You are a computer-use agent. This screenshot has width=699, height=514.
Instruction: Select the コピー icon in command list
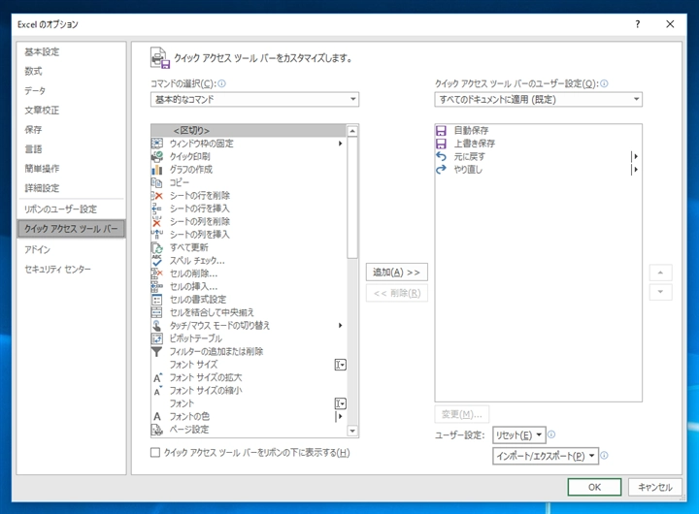click(x=157, y=182)
